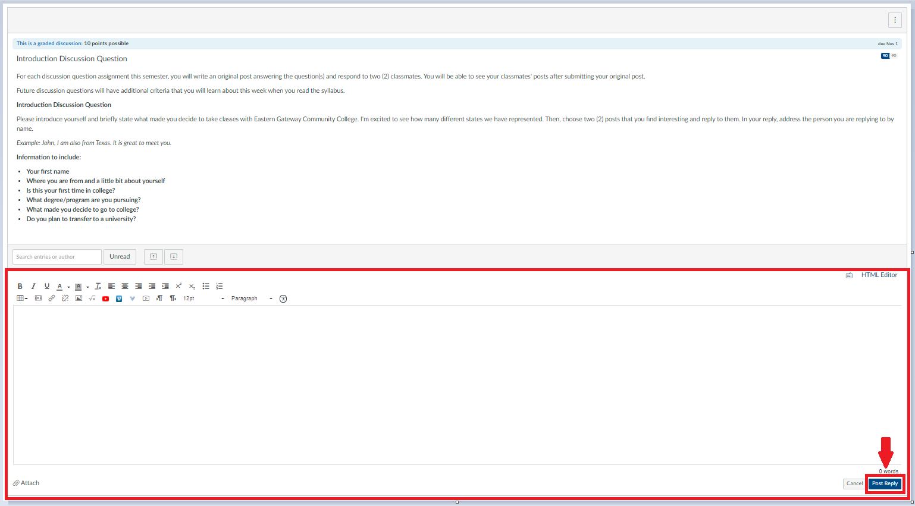
Task: Set left-to-right text direction
Action: tap(159, 298)
